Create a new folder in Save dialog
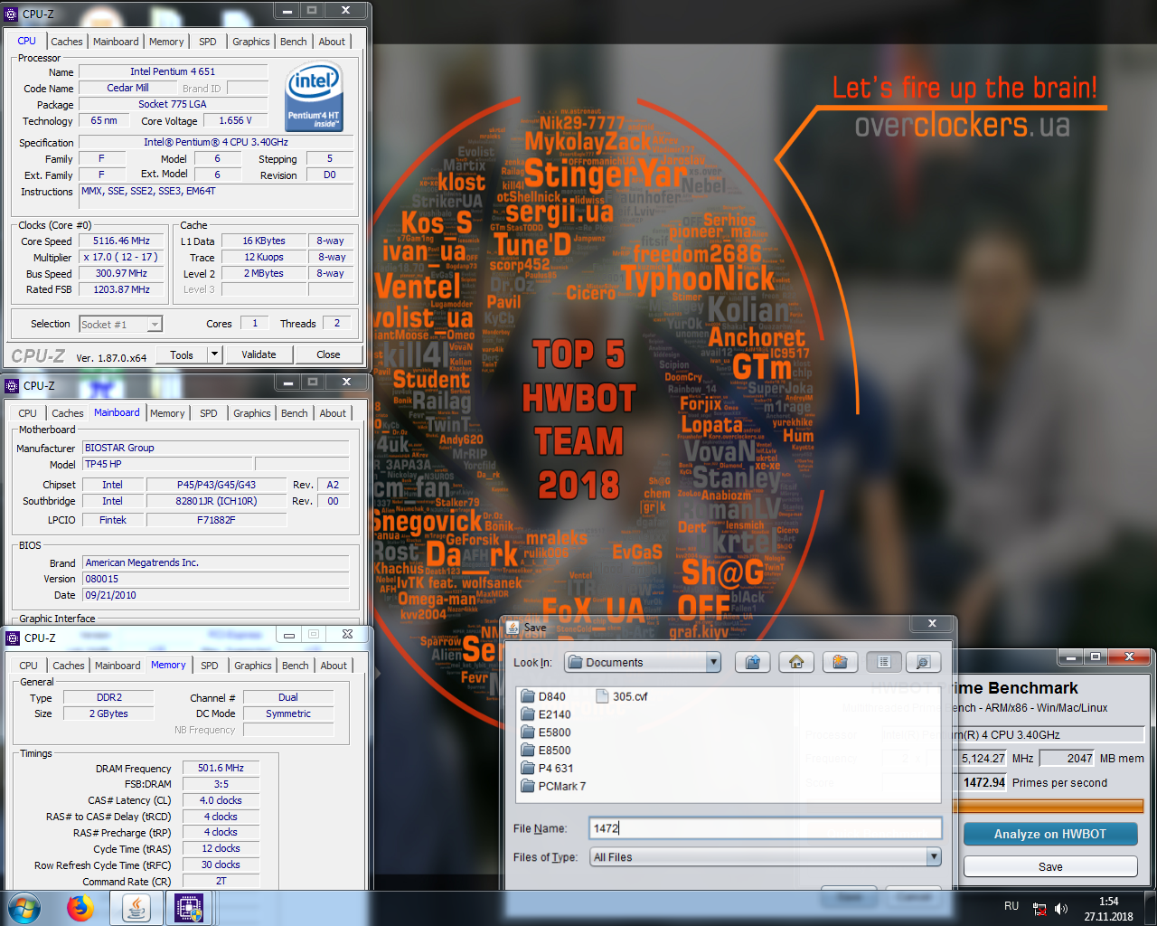 pos(840,662)
